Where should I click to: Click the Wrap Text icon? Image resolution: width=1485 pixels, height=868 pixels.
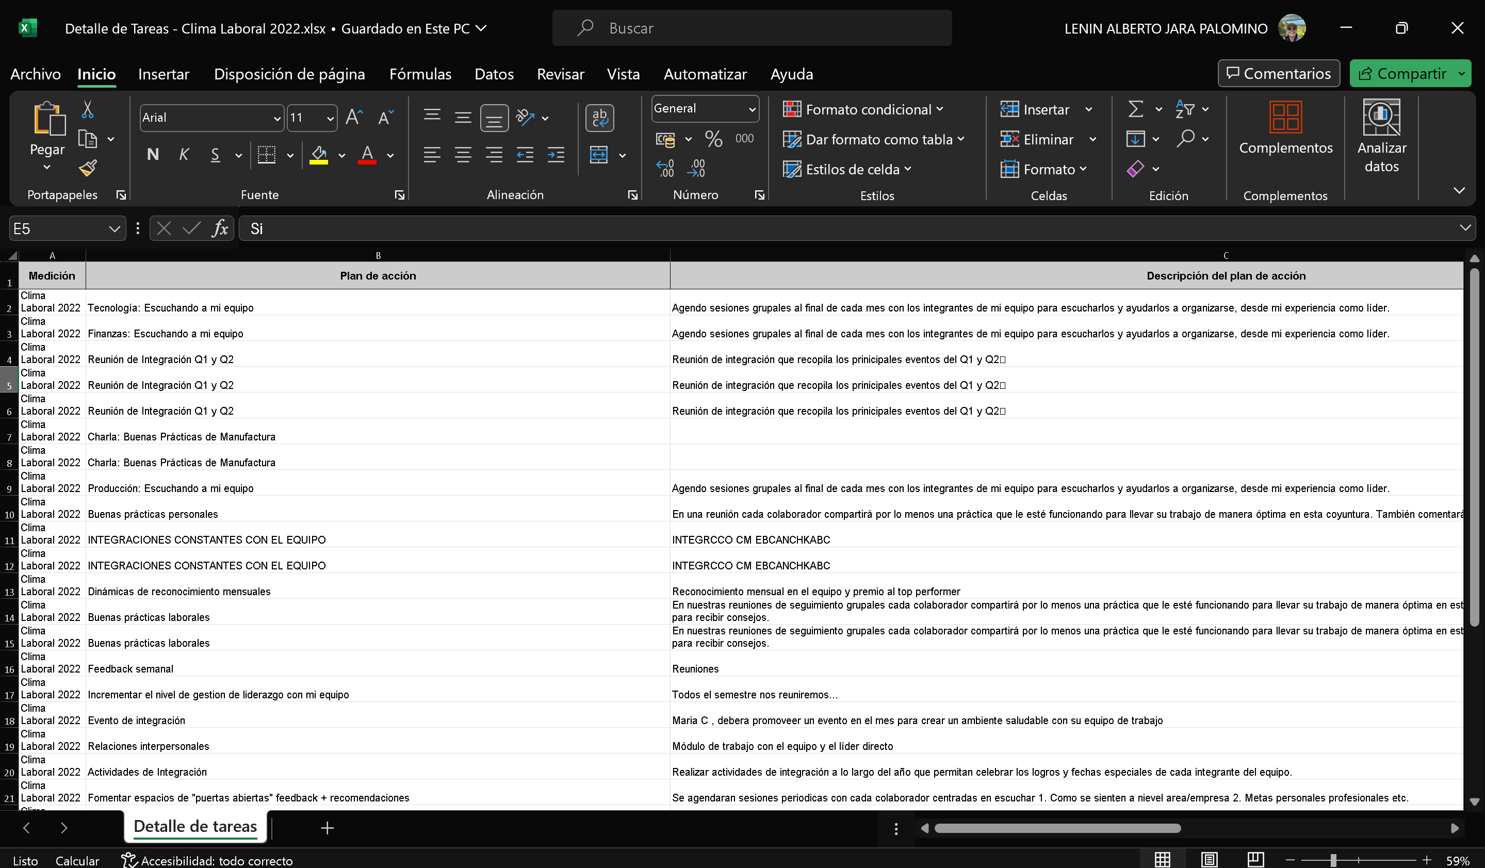[x=599, y=118]
